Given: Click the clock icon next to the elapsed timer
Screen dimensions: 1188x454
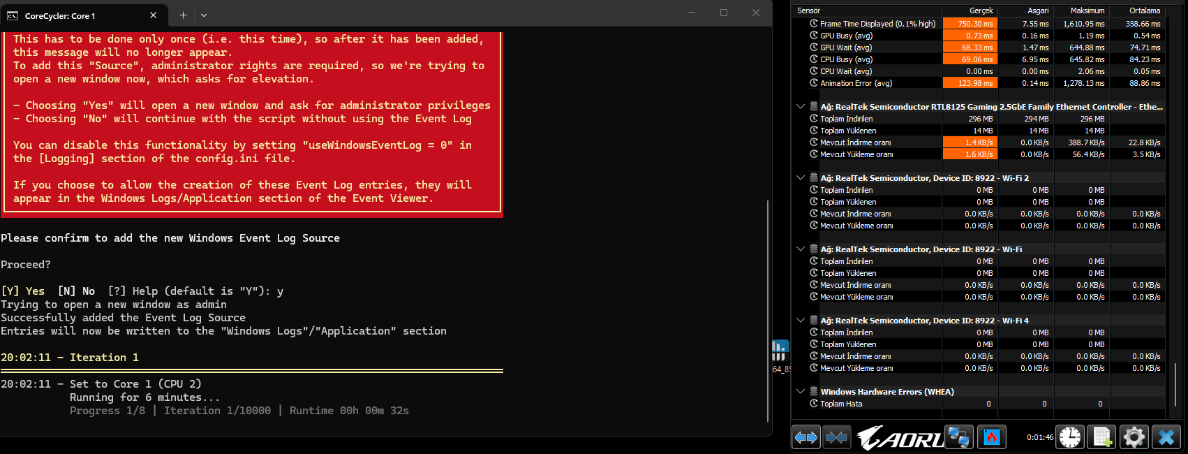Looking at the screenshot, I should pyautogui.click(x=1070, y=437).
